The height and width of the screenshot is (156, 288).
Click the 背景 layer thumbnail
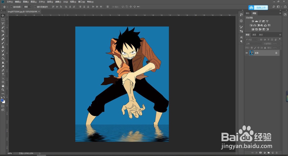pyautogui.click(x=251, y=53)
